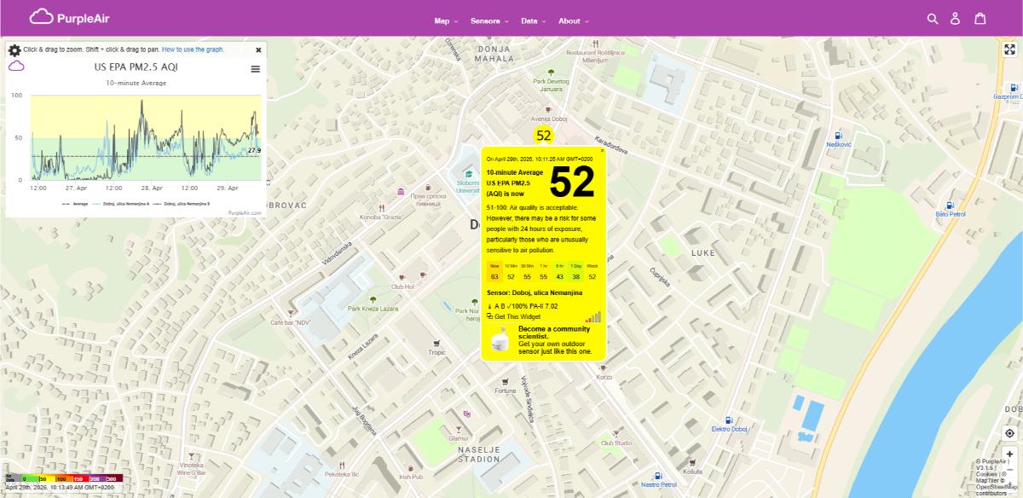Click the 'Get This Widget' link

513,316
